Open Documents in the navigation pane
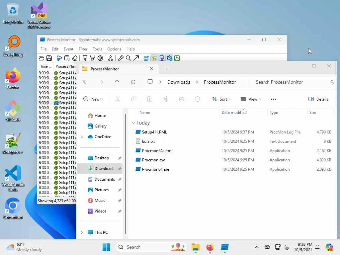Screen dimensions: 340x255 105,179
